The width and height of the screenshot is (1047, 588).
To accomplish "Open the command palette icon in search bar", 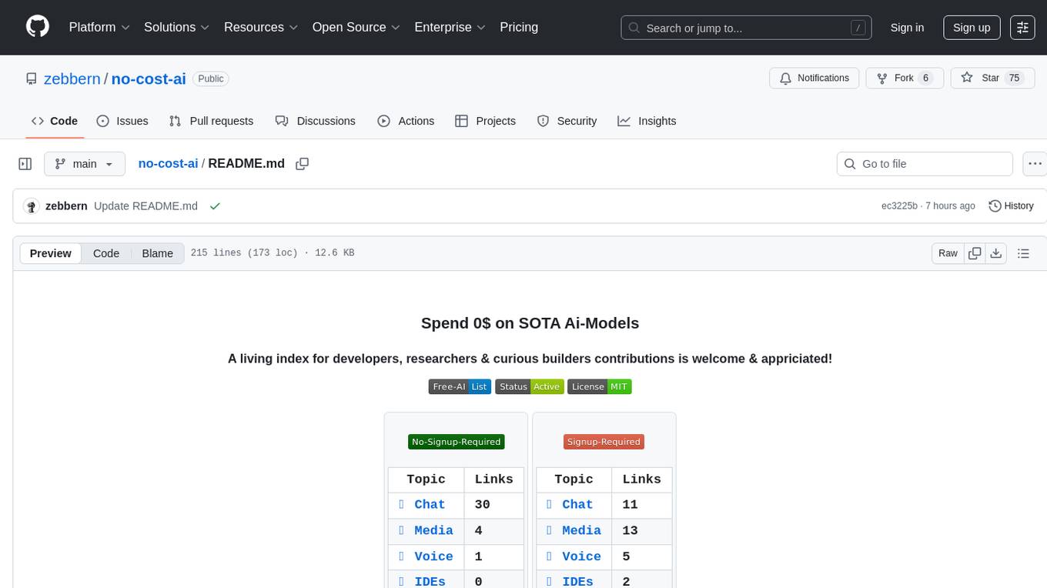I will (858, 28).
